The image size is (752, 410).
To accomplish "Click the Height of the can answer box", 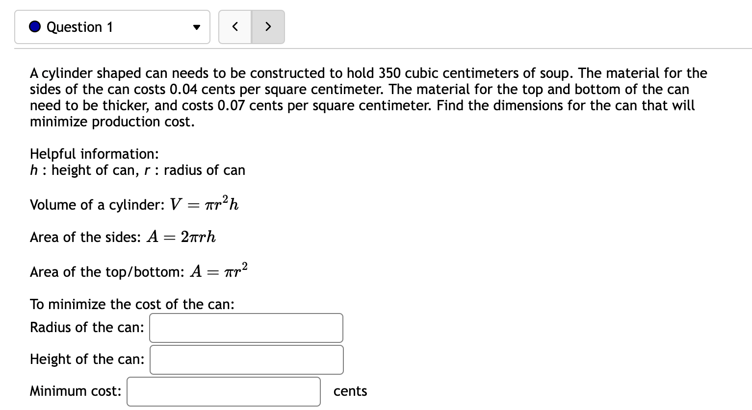I will tap(246, 359).
